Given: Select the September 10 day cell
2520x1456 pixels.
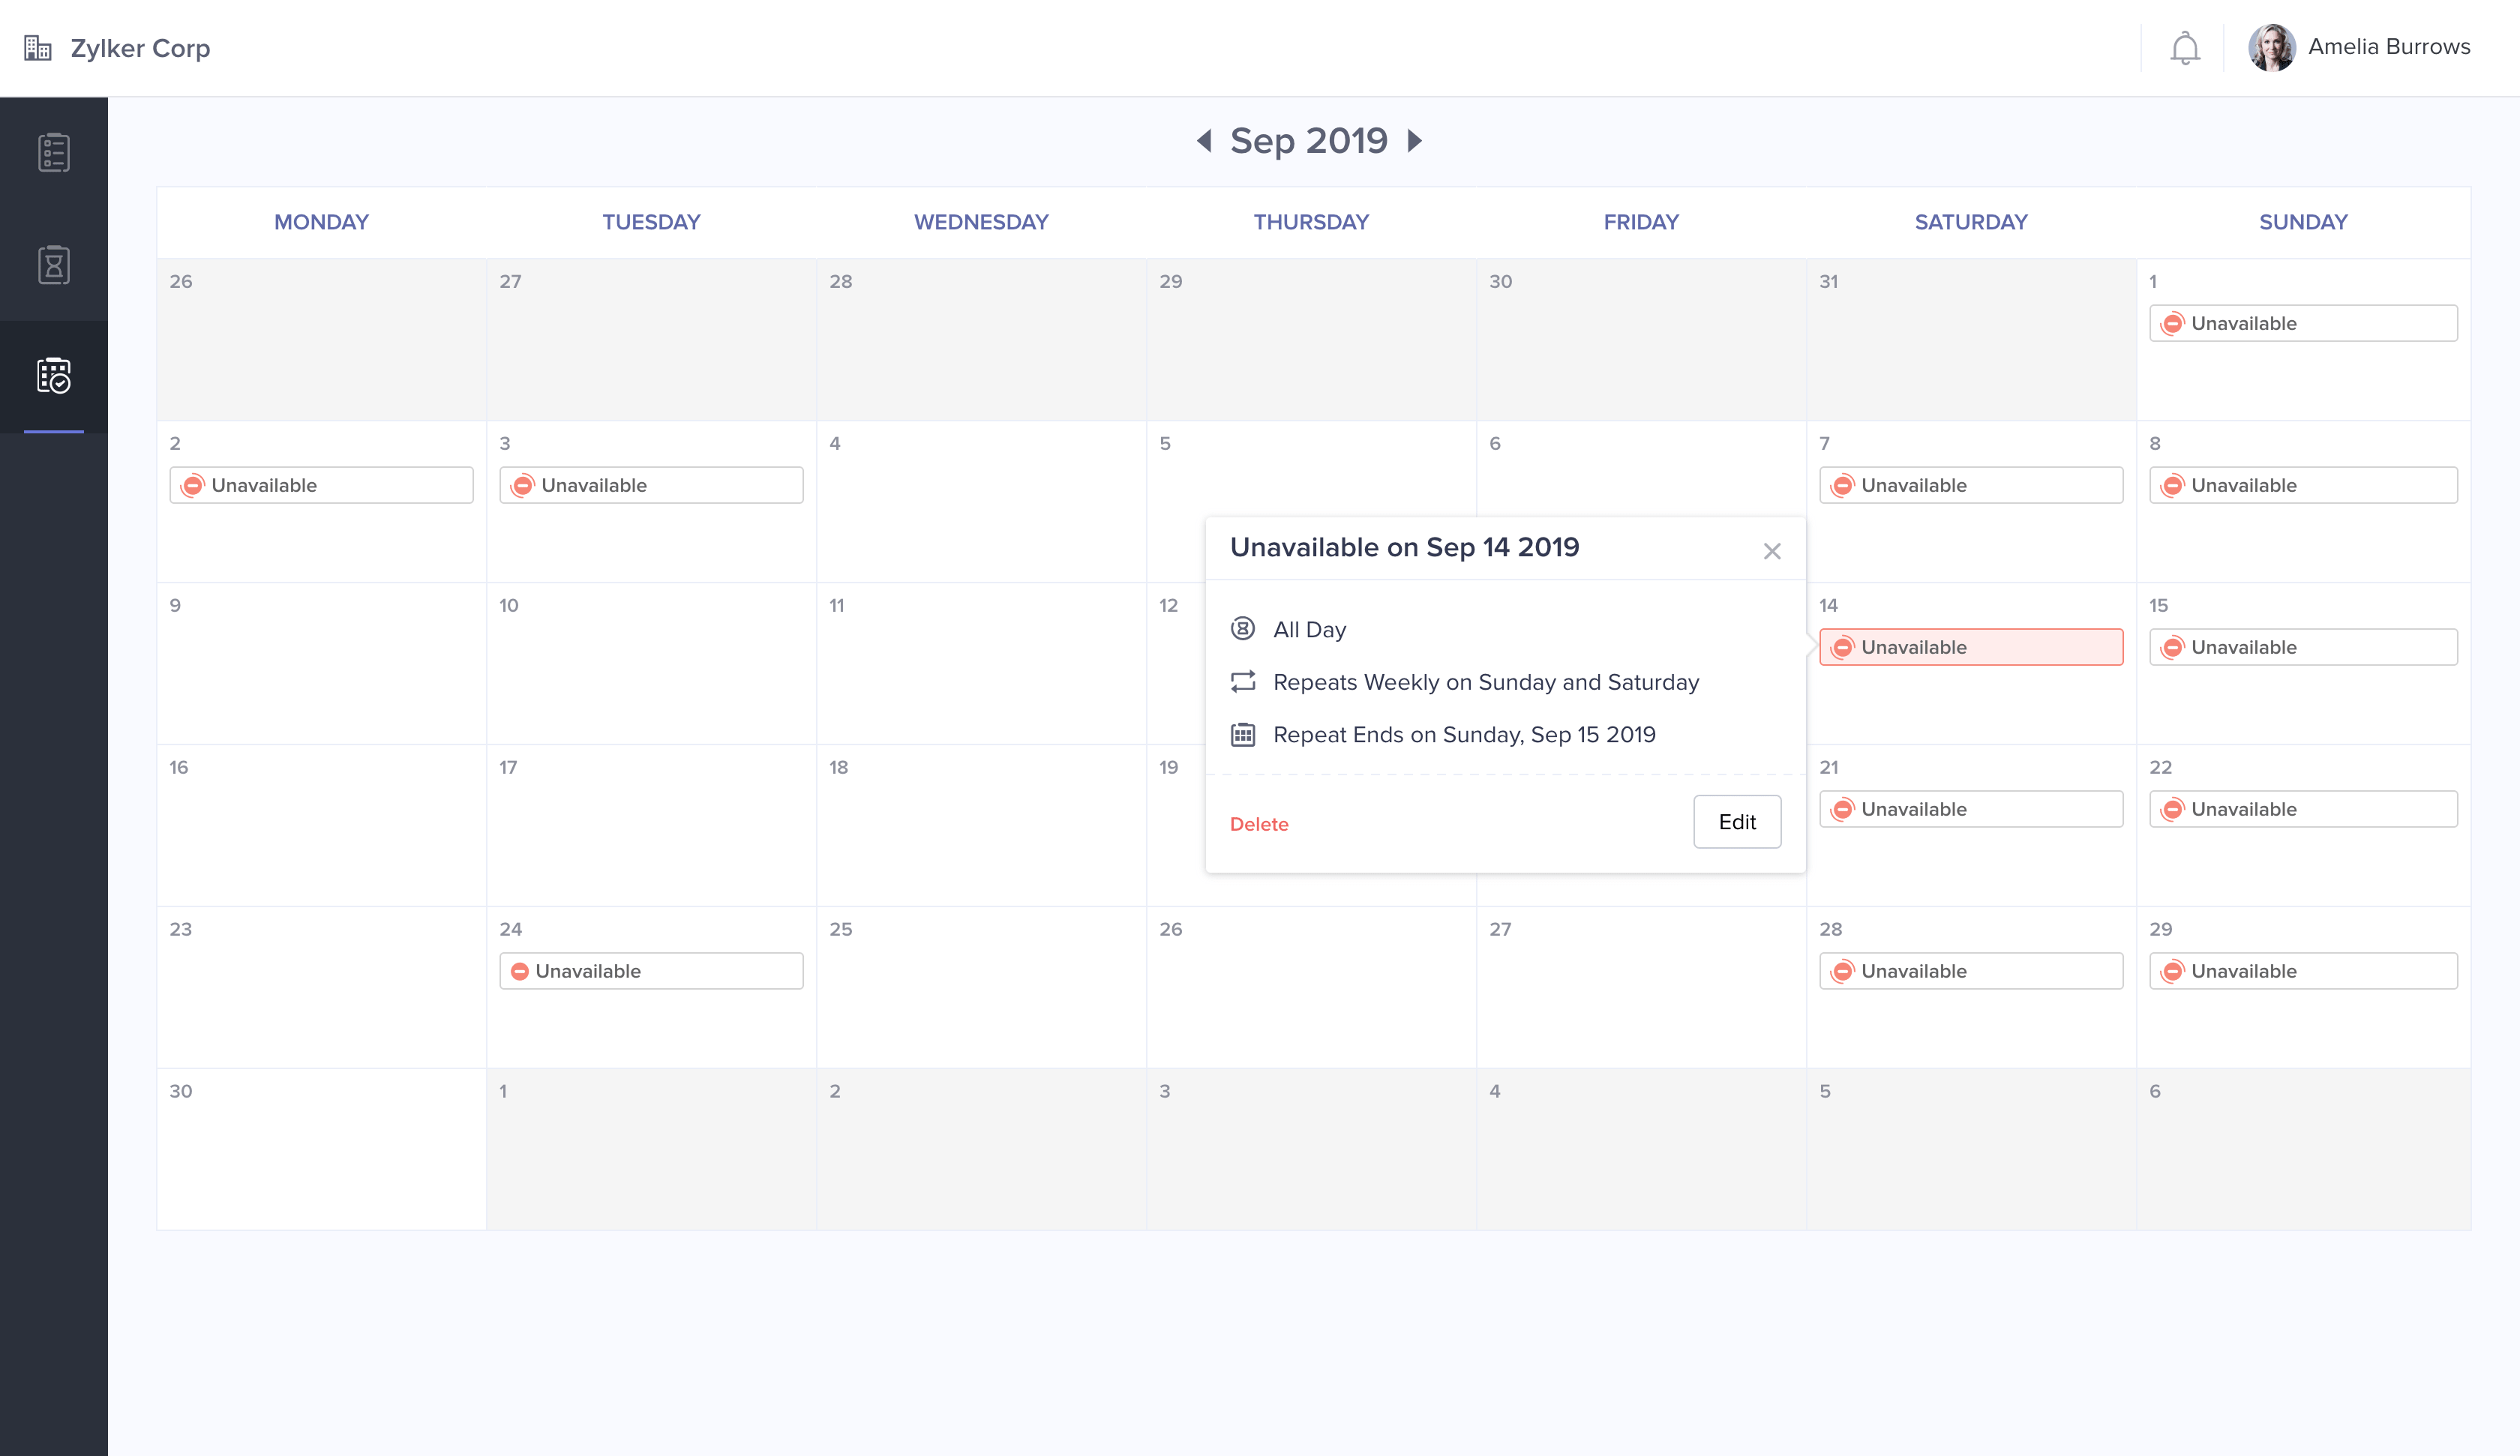Looking at the screenshot, I should [651, 664].
